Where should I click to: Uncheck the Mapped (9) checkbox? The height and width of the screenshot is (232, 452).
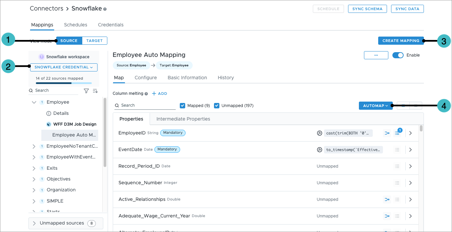[x=183, y=106]
